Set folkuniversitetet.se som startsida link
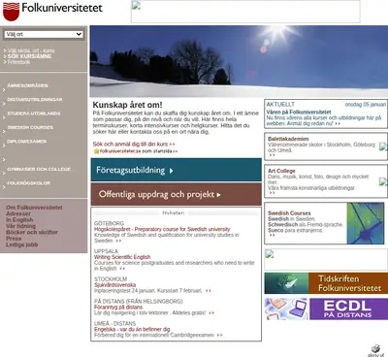 point(139,151)
